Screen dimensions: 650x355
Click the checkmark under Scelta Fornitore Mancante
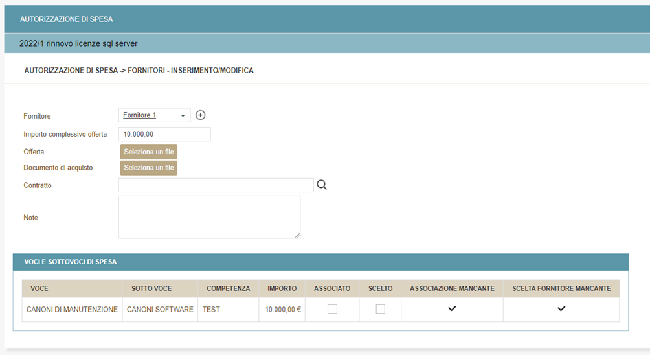pyautogui.click(x=561, y=309)
